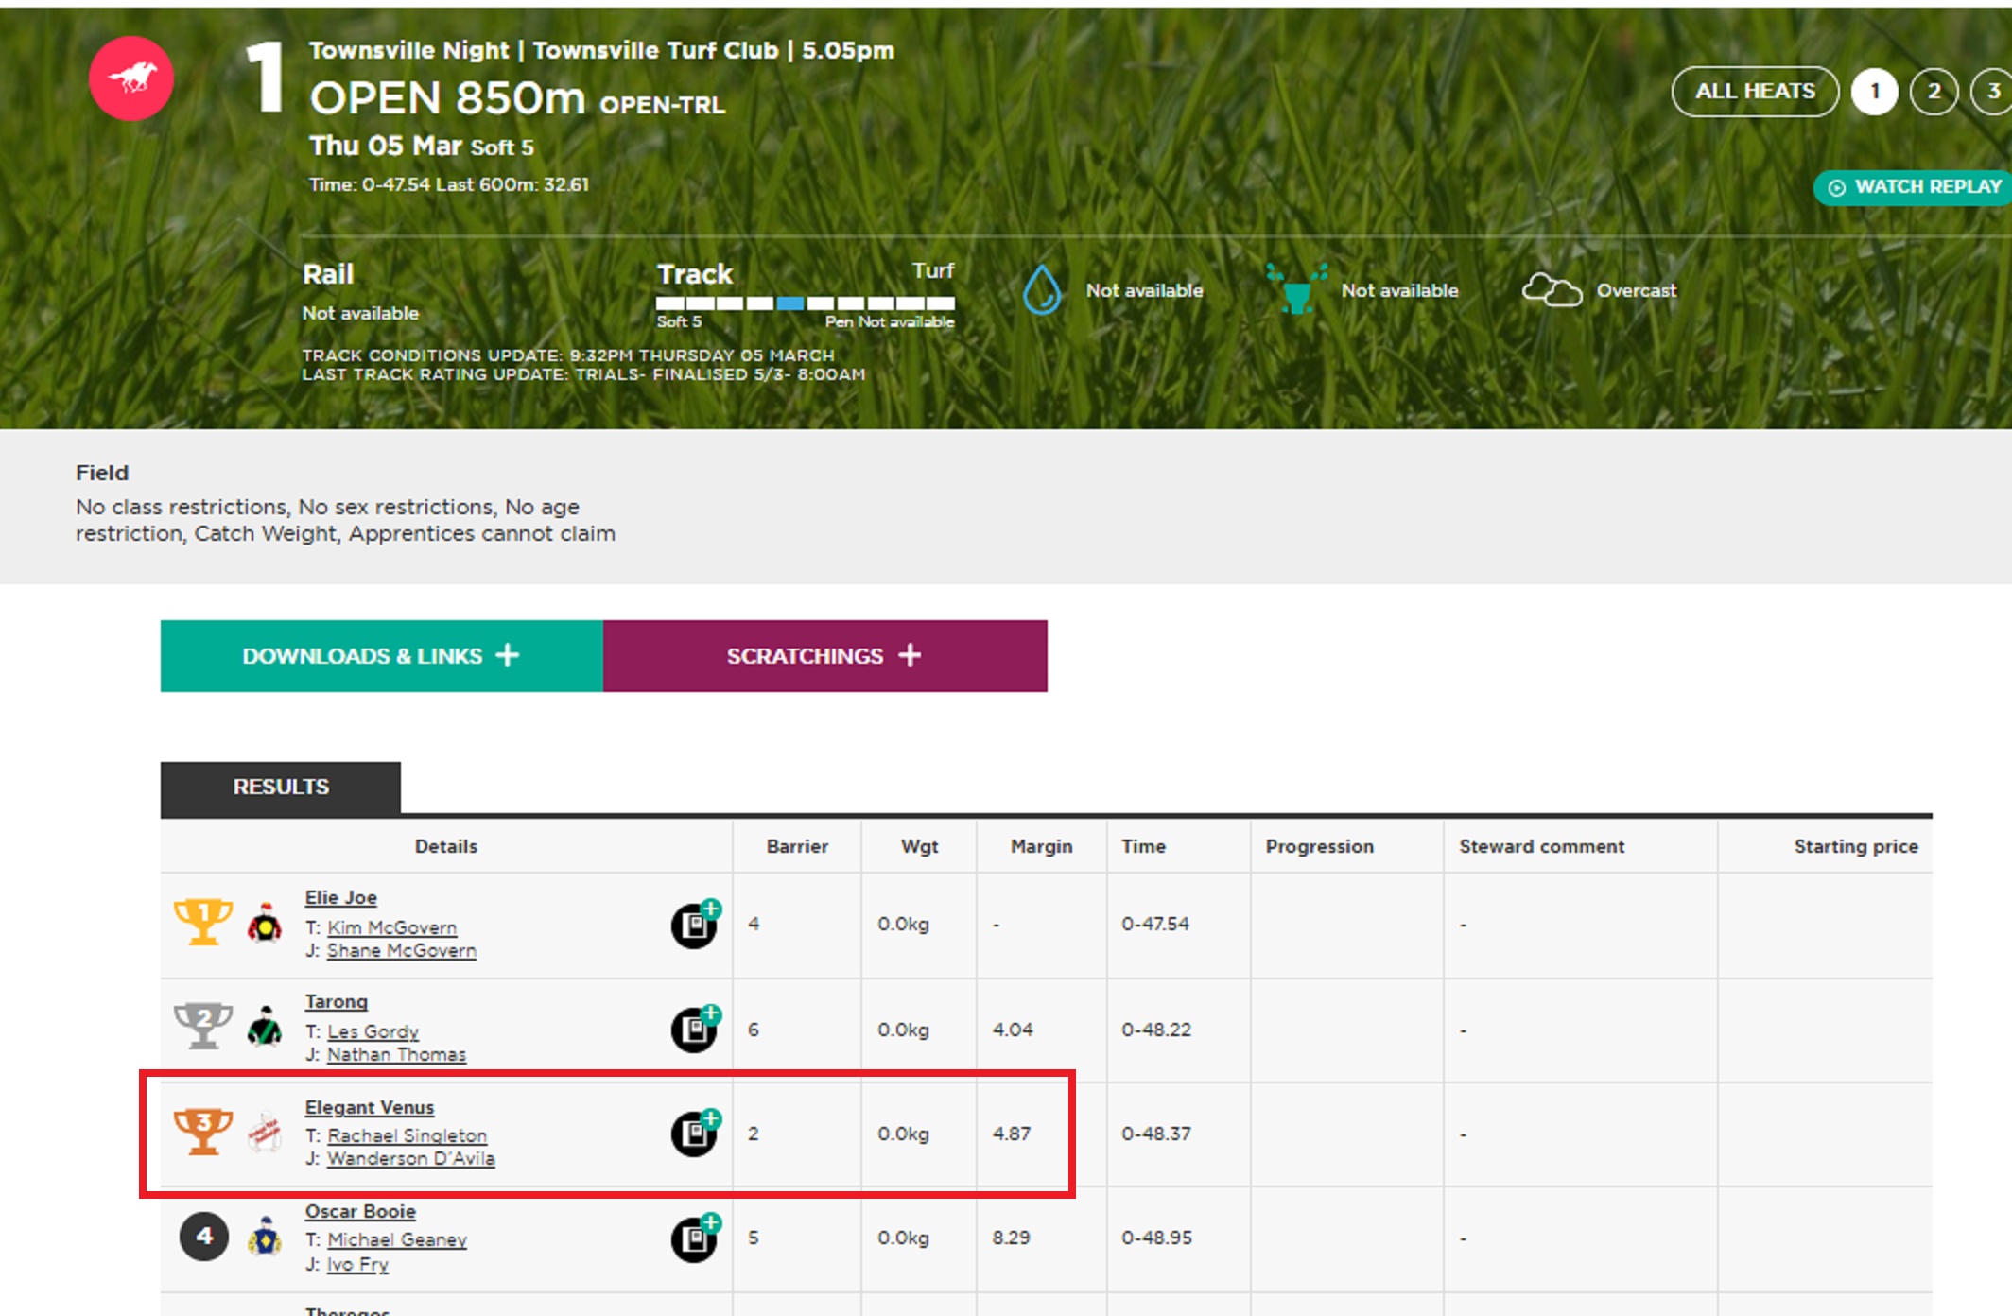Add Elie Joe to blackbook icon
2012x1316 pixels.
(696, 925)
